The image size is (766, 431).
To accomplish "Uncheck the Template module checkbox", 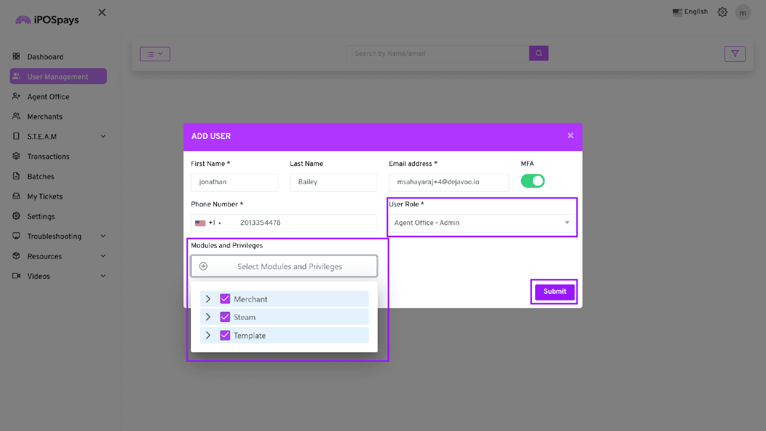I will [225, 335].
